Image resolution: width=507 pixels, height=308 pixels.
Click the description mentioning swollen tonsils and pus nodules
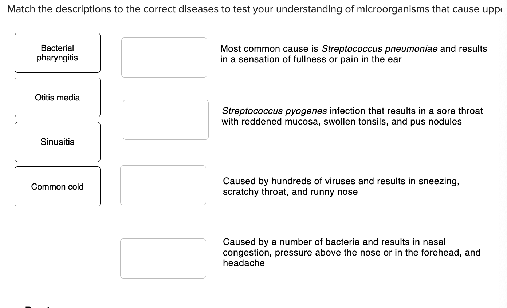[353, 116]
